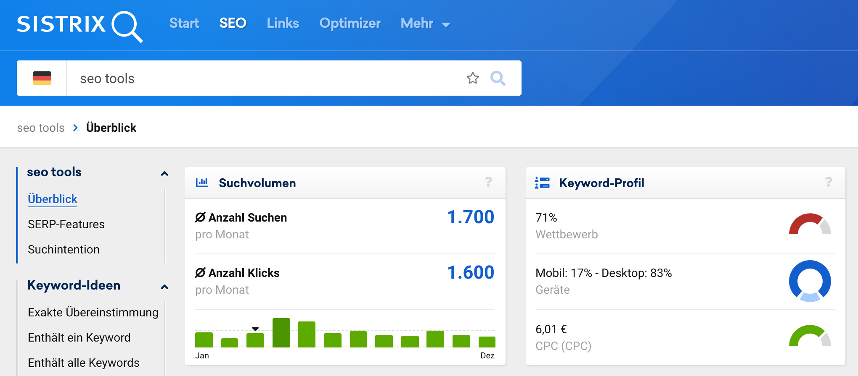Go to Suchintention in sidebar

point(64,249)
